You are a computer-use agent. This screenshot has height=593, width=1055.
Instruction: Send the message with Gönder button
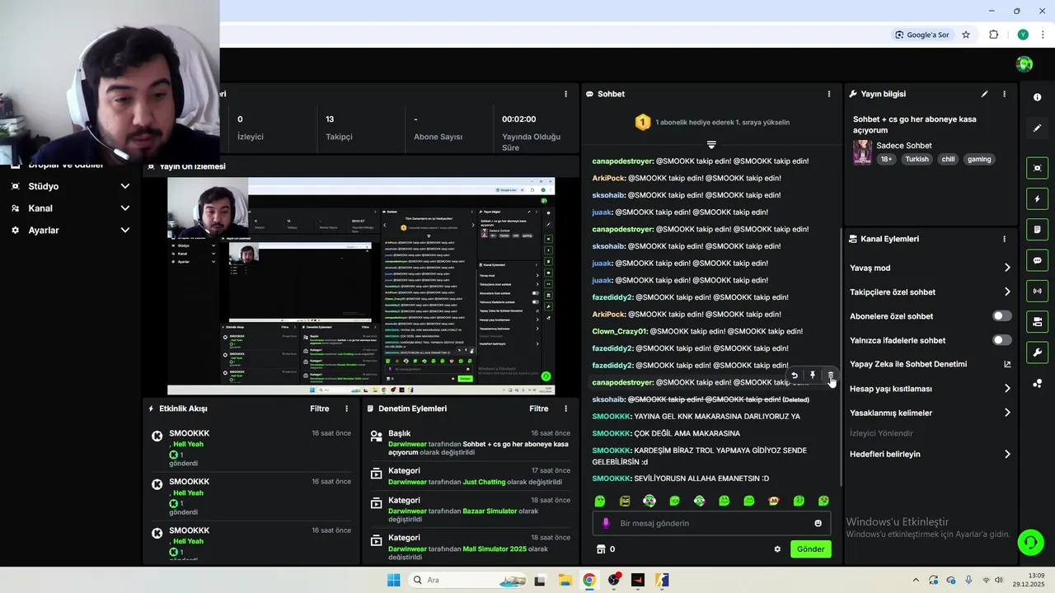(x=810, y=549)
